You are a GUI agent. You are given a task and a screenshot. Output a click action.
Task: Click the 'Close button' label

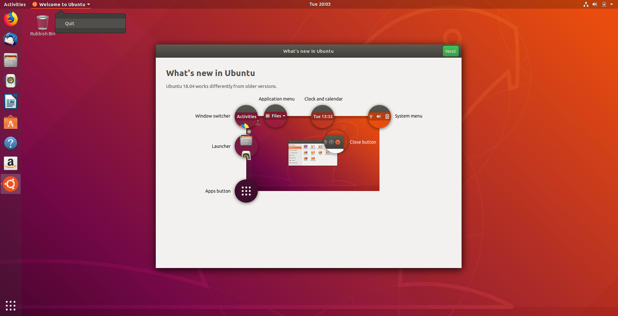[x=363, y=142]
